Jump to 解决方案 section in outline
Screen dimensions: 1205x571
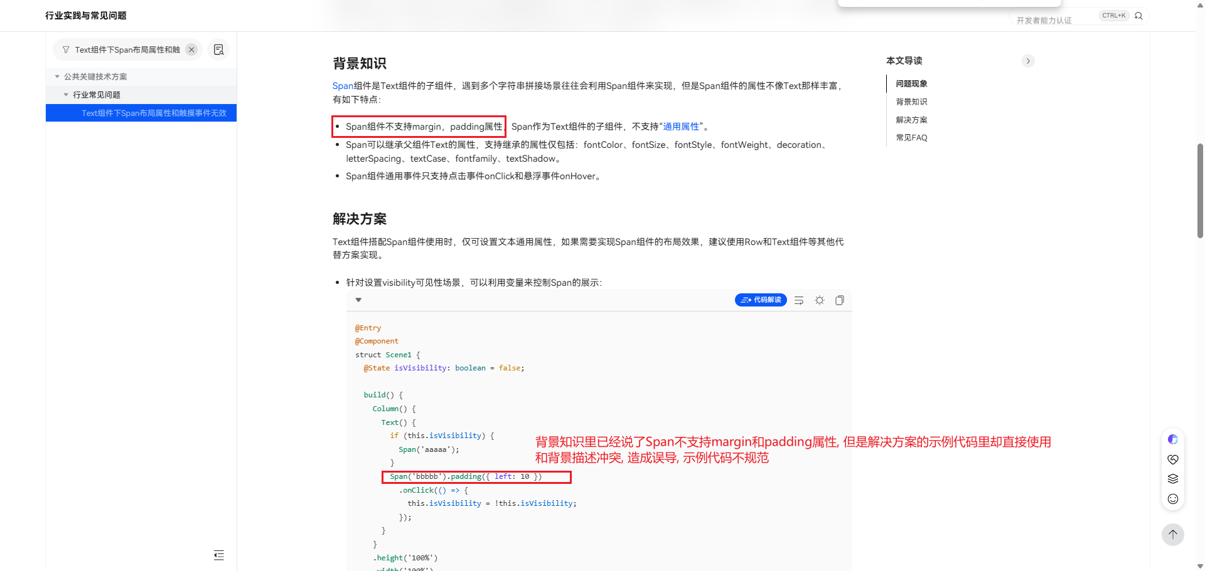(x=911, y=120)
